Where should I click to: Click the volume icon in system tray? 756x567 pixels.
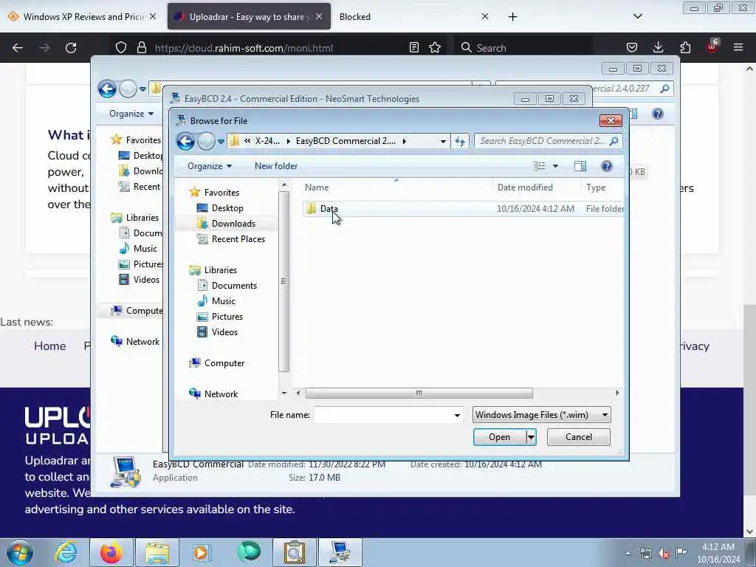(x=664, y=554)
